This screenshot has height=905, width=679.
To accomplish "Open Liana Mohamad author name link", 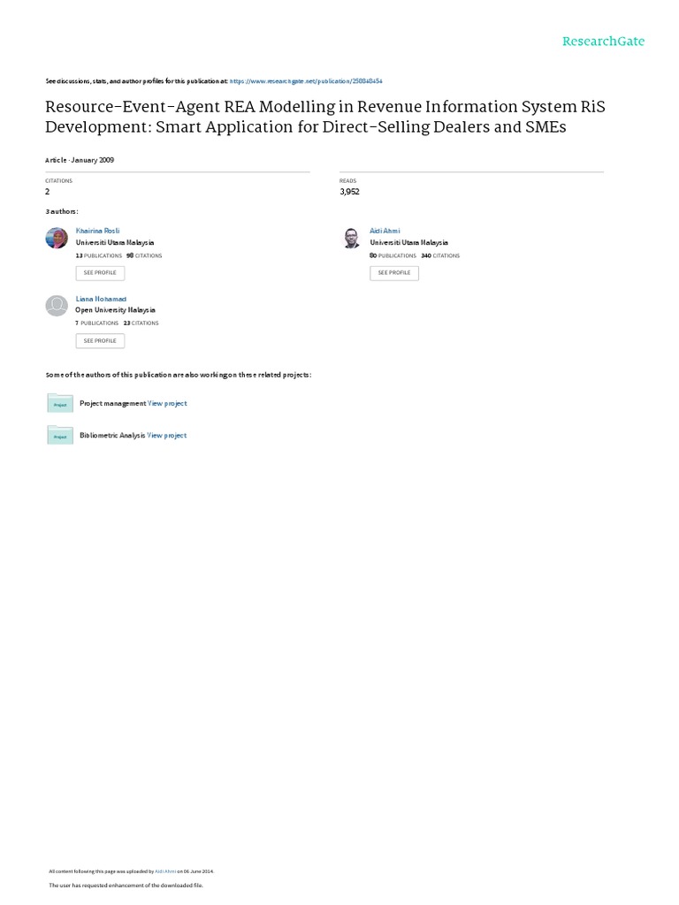I will coord(101,299).
